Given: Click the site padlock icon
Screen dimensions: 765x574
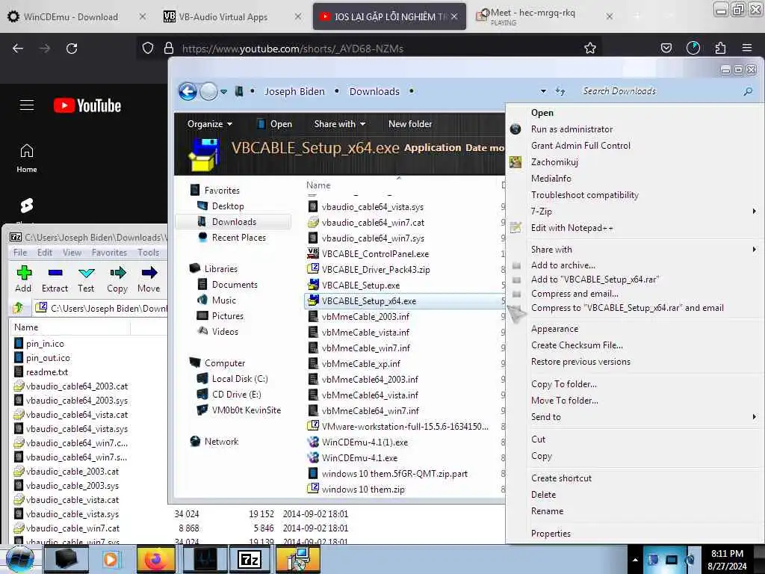Looking at the screenshot, I should point(169,48).
